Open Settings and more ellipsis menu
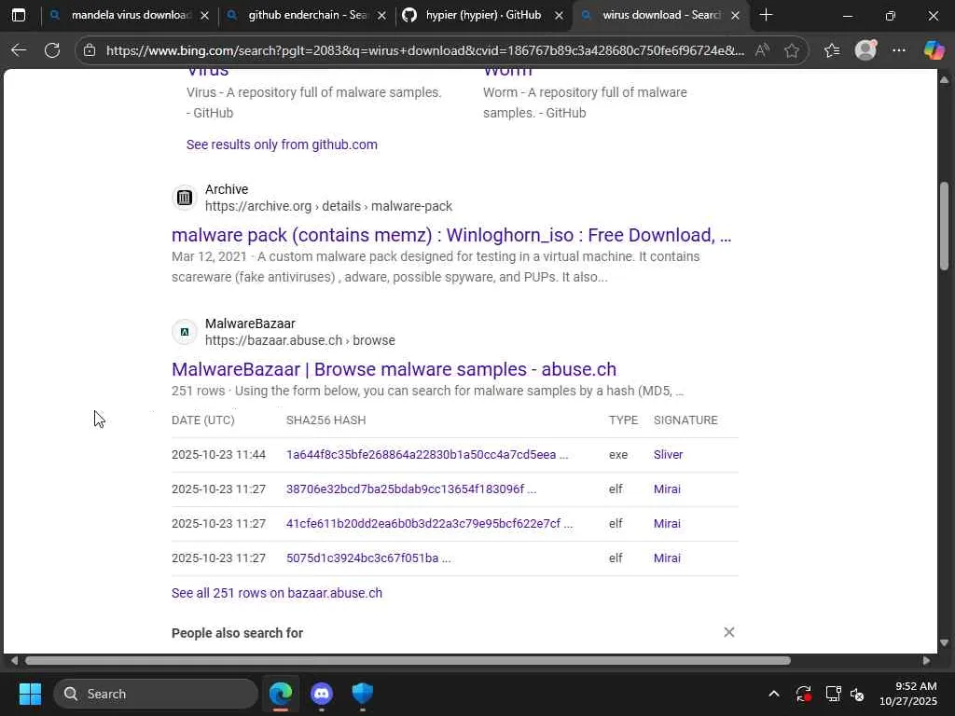This screenshot has width=955, height=716. tap(899, 50)
